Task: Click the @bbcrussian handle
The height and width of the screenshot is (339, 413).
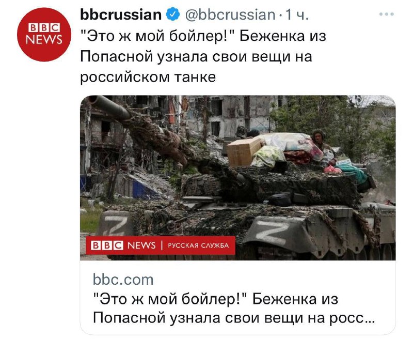Action: tap(230, 14)
